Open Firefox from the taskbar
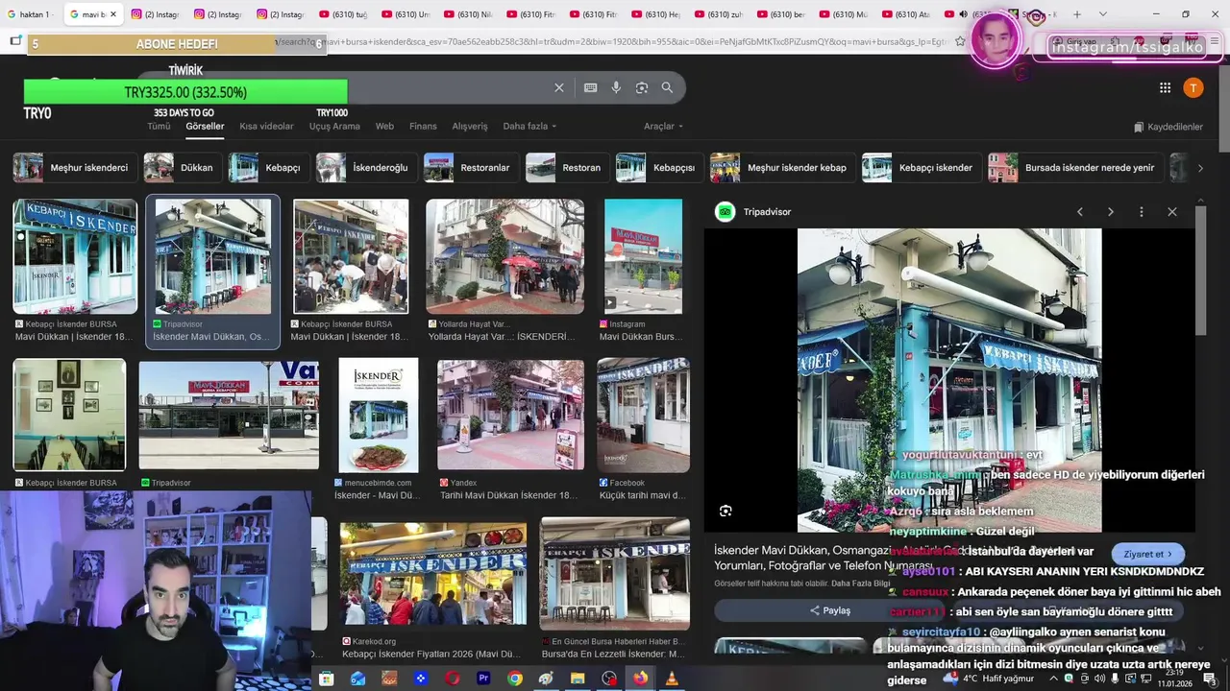 pos(640,679)
